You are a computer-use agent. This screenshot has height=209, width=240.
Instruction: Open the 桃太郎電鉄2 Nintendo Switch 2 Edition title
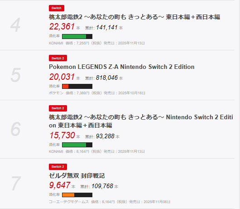pos(141,121)
